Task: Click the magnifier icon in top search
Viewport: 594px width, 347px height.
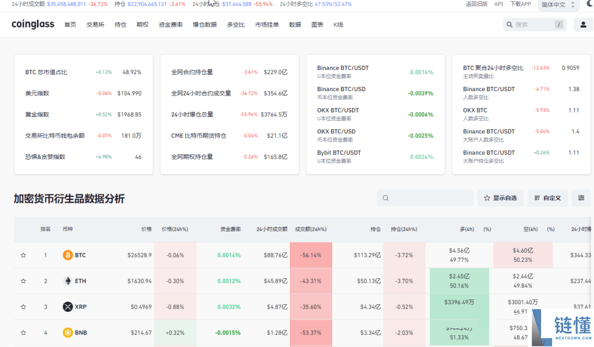Action: (509, 25)
